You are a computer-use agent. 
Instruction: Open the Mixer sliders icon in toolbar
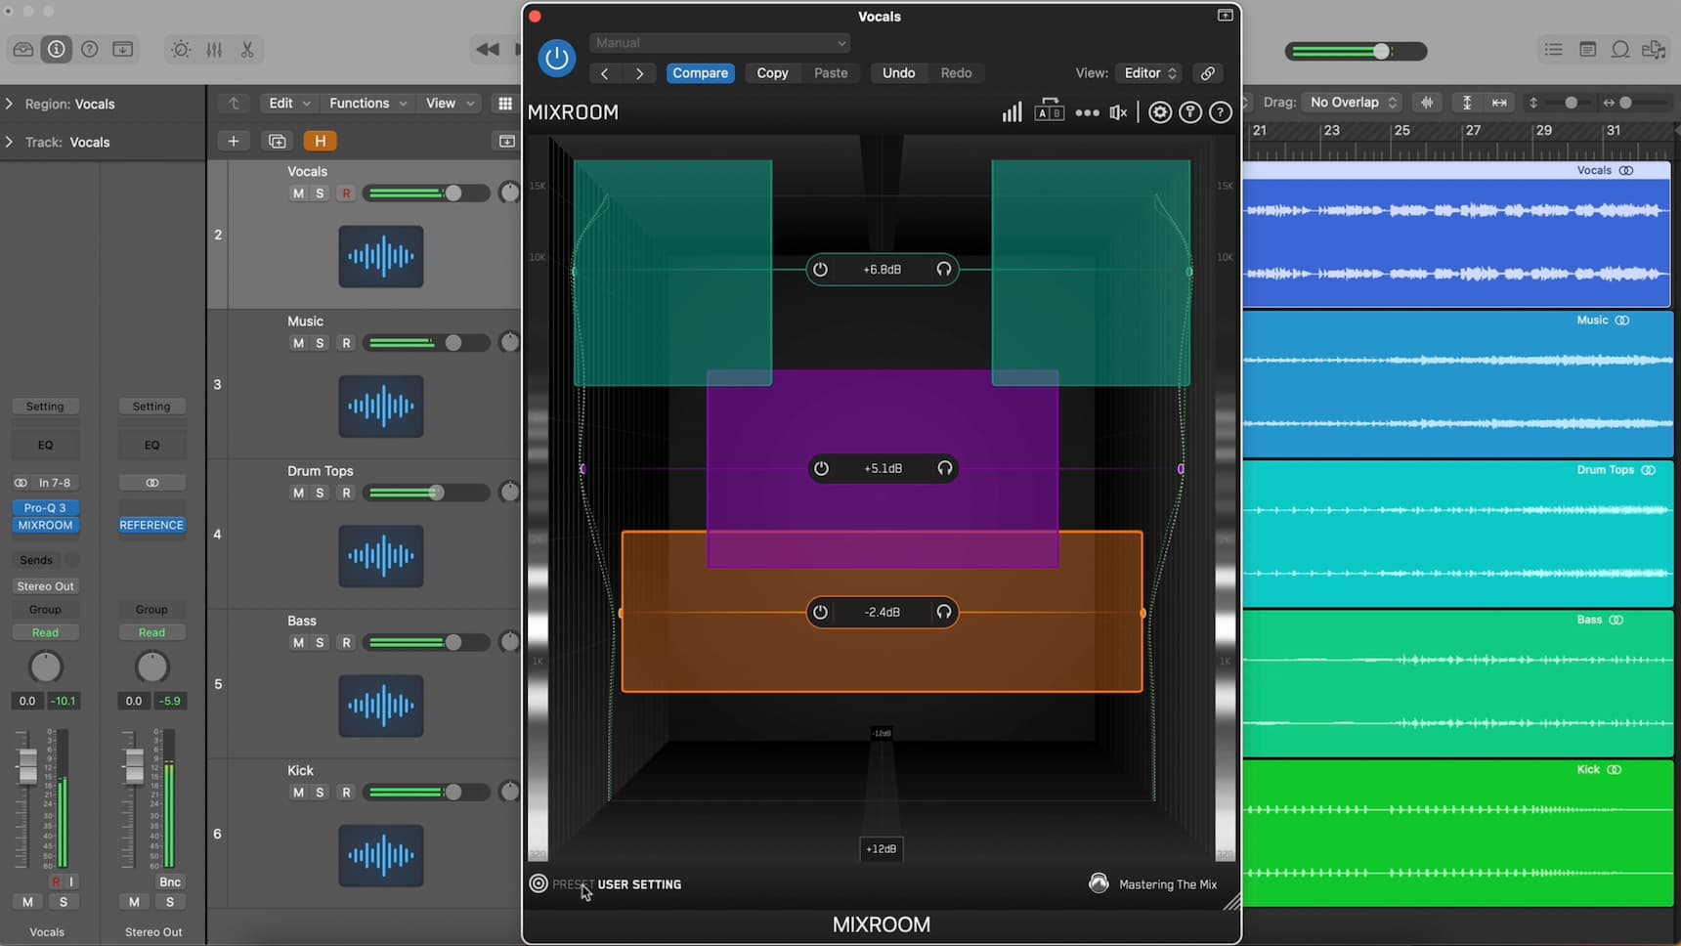point(214,50)
